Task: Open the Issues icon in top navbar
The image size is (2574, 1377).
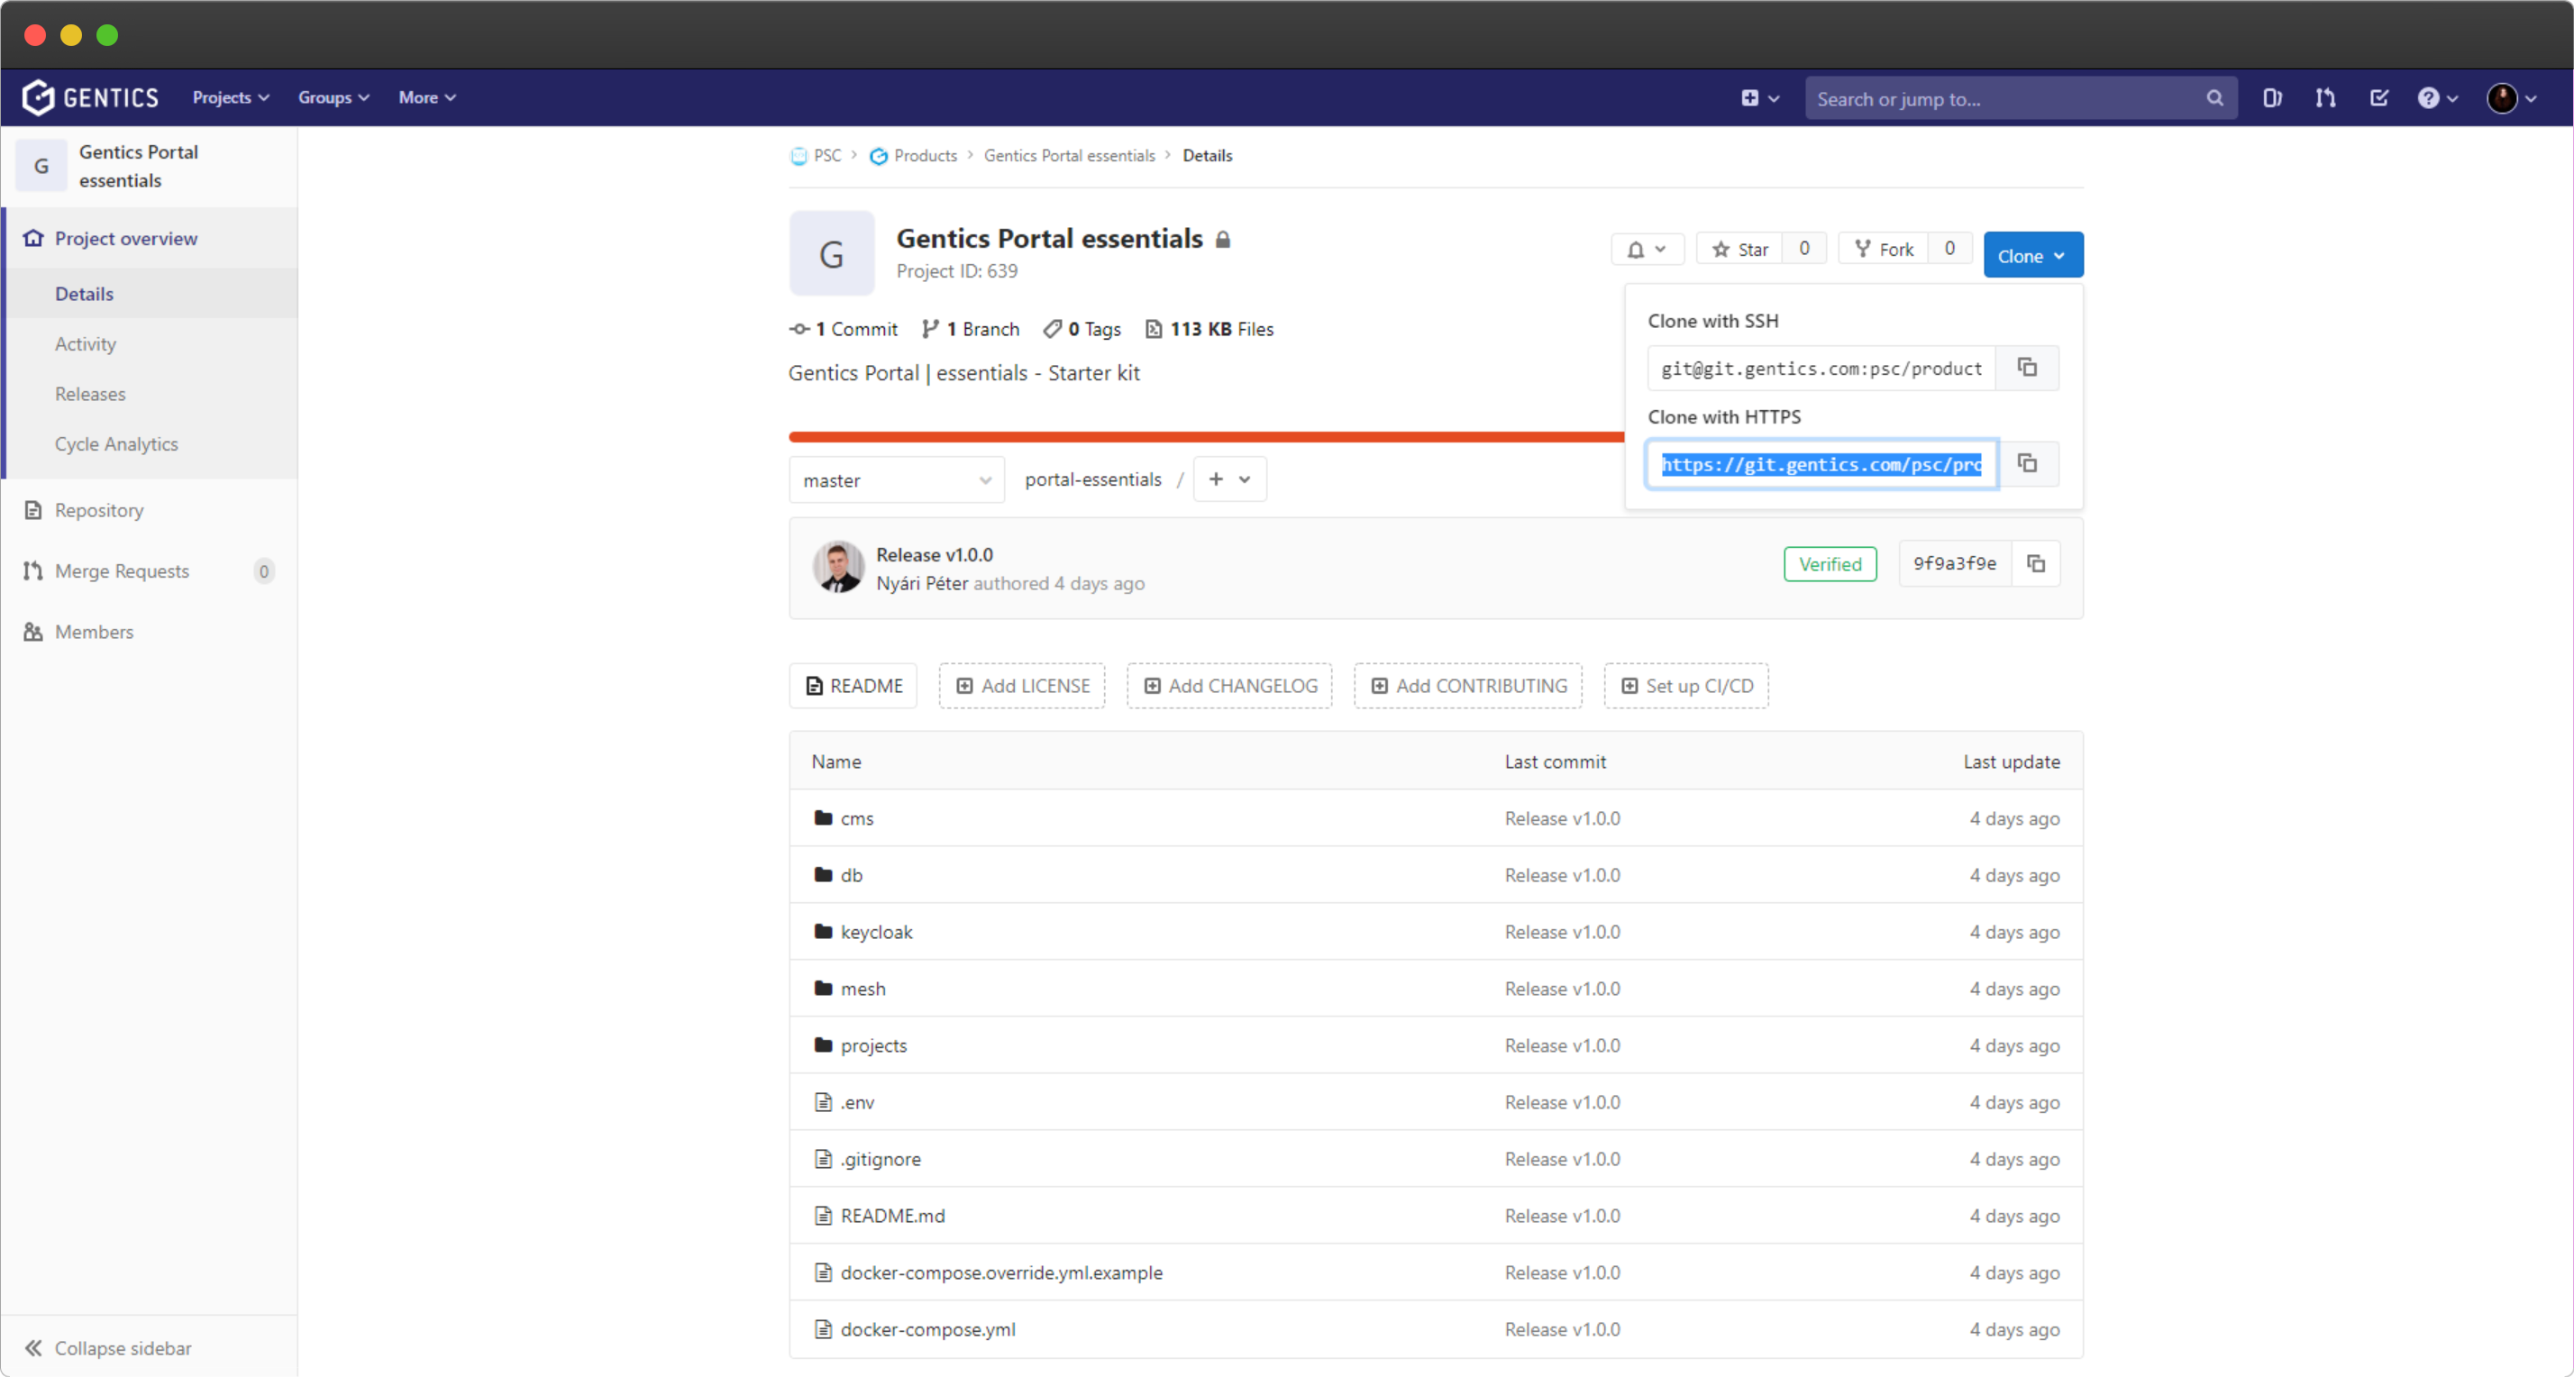Action: 2271,98
